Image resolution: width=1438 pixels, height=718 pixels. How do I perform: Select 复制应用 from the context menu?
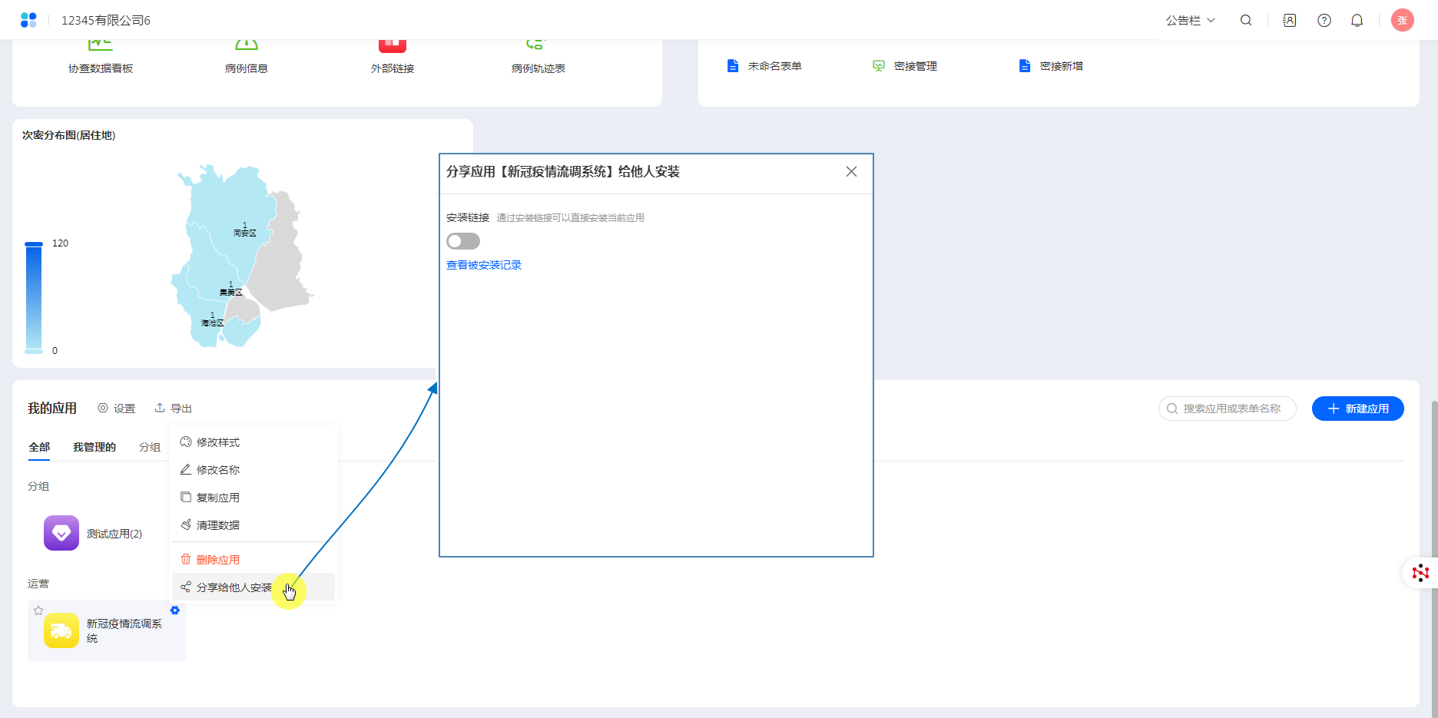[218, 498]
